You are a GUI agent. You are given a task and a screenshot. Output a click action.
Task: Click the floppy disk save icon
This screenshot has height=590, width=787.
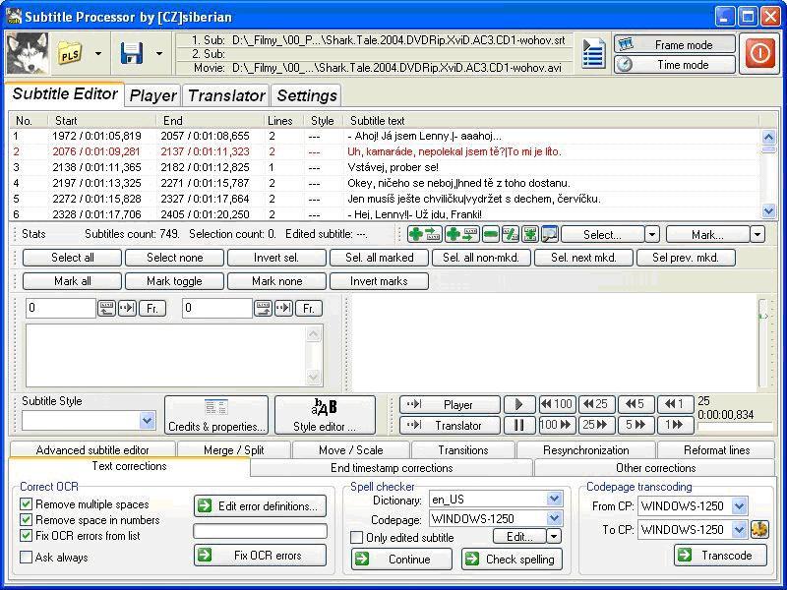[x=132, y=53]
